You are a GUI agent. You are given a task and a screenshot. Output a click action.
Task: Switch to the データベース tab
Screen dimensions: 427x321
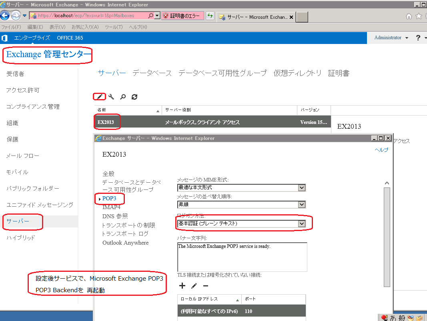[152, 73]
